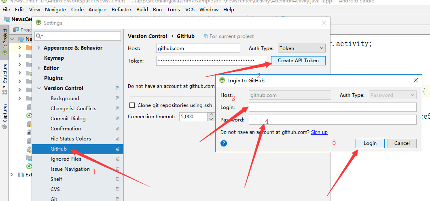Follow the Sign up link in Login dialog
Viewport: 430px width, 201px height.
[x=319, y=132]
